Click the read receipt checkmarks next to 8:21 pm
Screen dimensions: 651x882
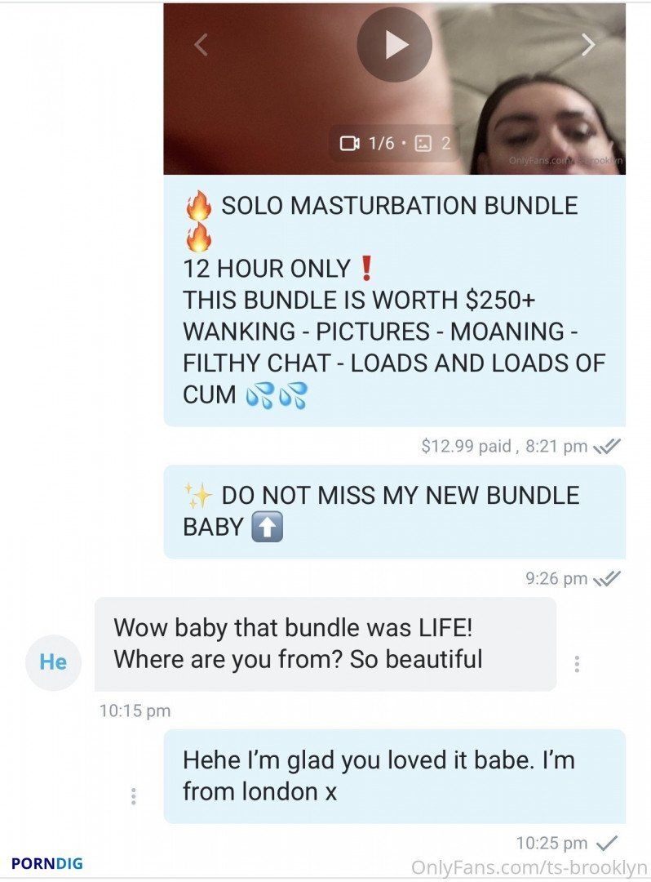607,447
